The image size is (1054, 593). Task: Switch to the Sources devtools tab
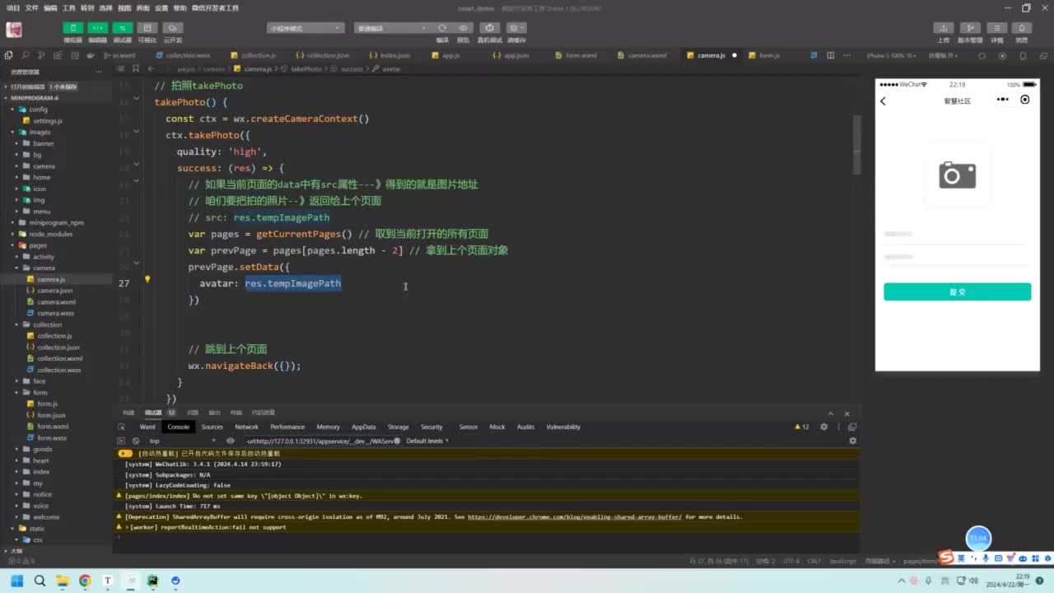(212, 427)
